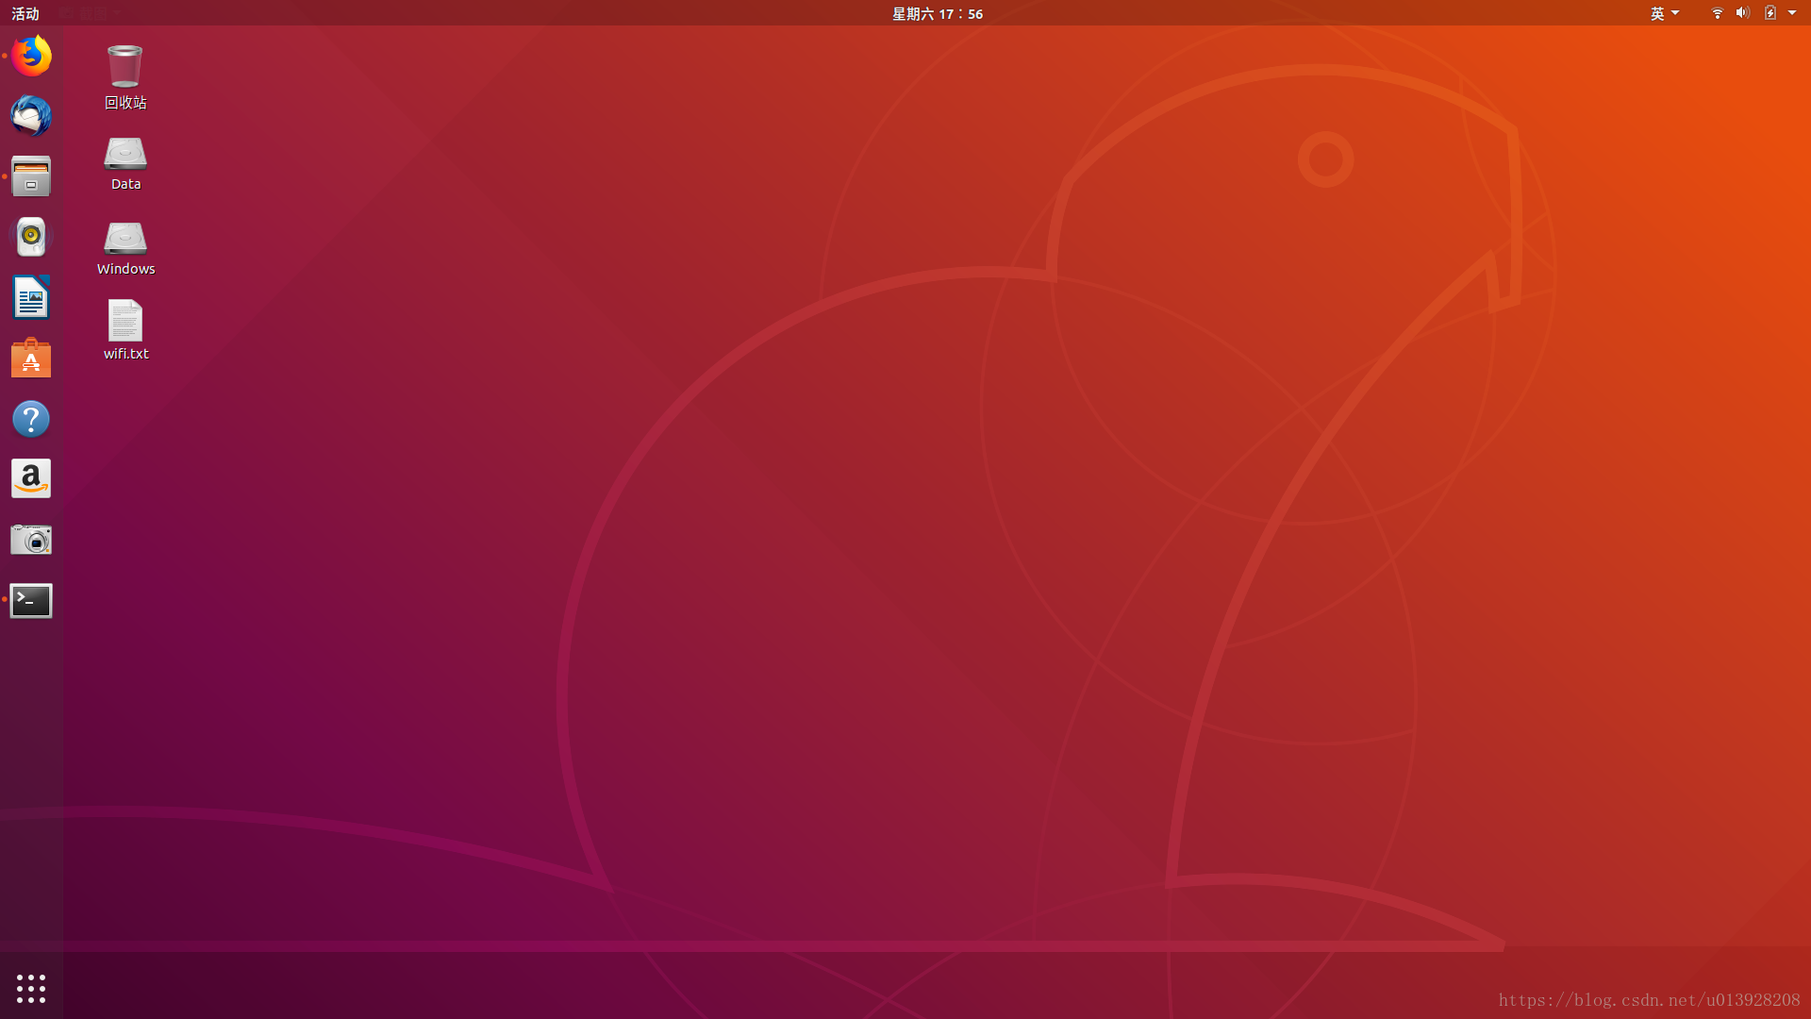Open the Terminal from dock

pos(31,600)
